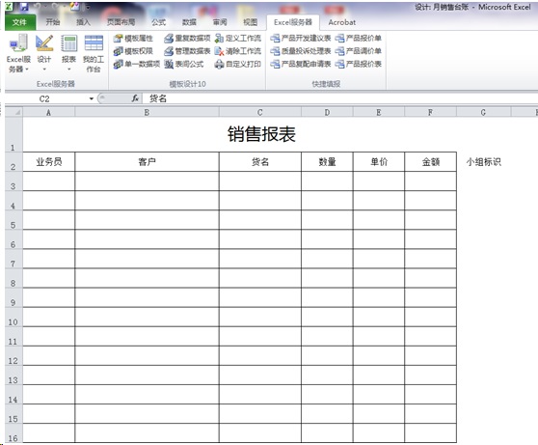This screenshot has height=445, width=538.
Task: Expand the 报表 button dropdown arrow
Action: [69, 70]
